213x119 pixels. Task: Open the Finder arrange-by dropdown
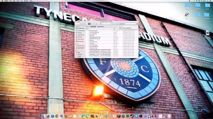click(x=98, y=24)
